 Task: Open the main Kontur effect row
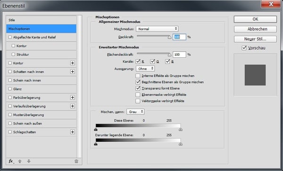click(x=41, y=63)
